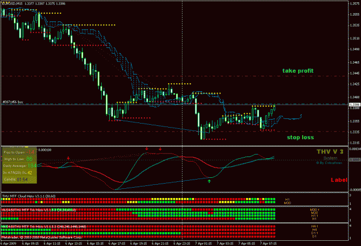Select the '#9371456 buy' order label

13,102
